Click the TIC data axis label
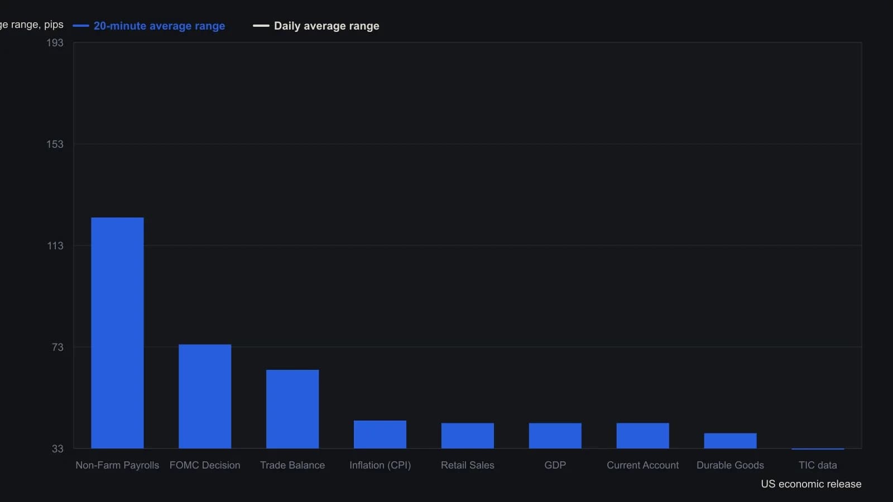Image resolution: width=893 pixels, height=502 pixels. pos(818,465)
